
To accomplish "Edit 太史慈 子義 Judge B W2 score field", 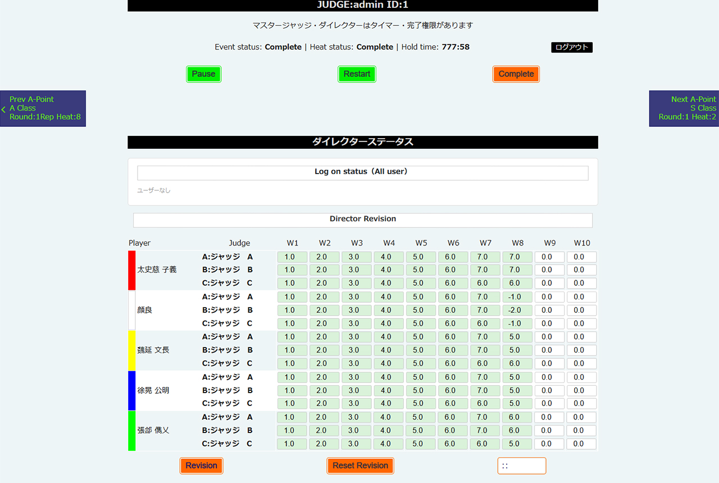I will click(324, 270).
